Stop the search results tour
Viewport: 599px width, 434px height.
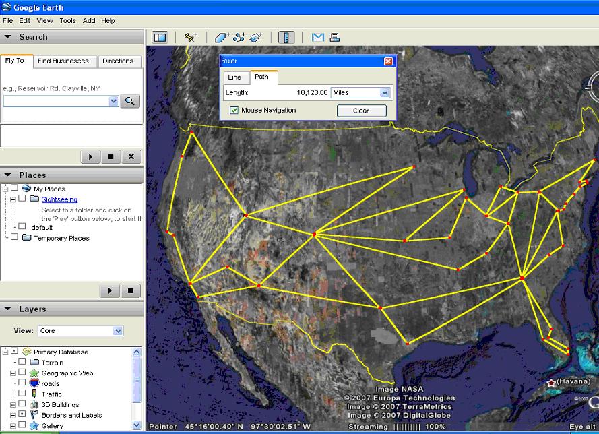[111, 156]
